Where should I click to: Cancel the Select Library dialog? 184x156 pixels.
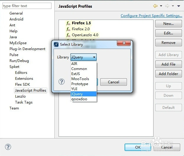click(114, 82)
